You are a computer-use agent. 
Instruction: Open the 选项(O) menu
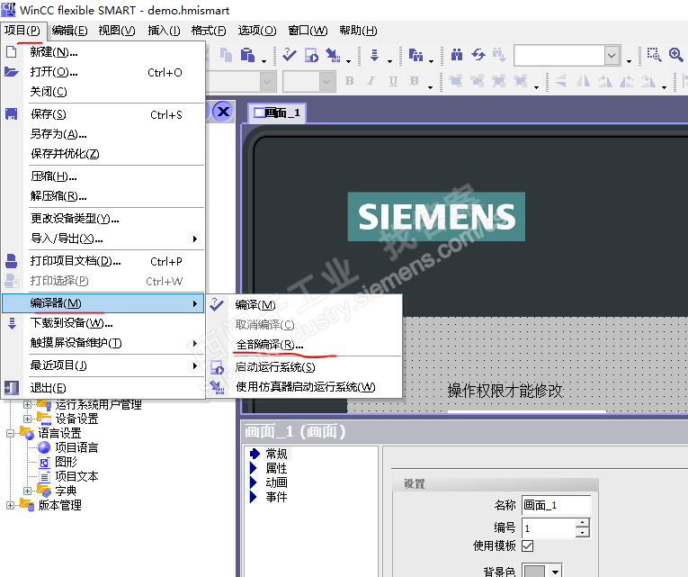[x=256, y=31]
